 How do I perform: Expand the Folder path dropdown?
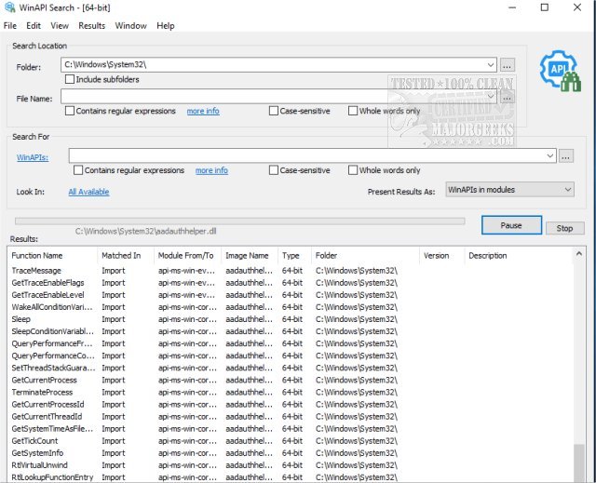(x=491, y=65)
